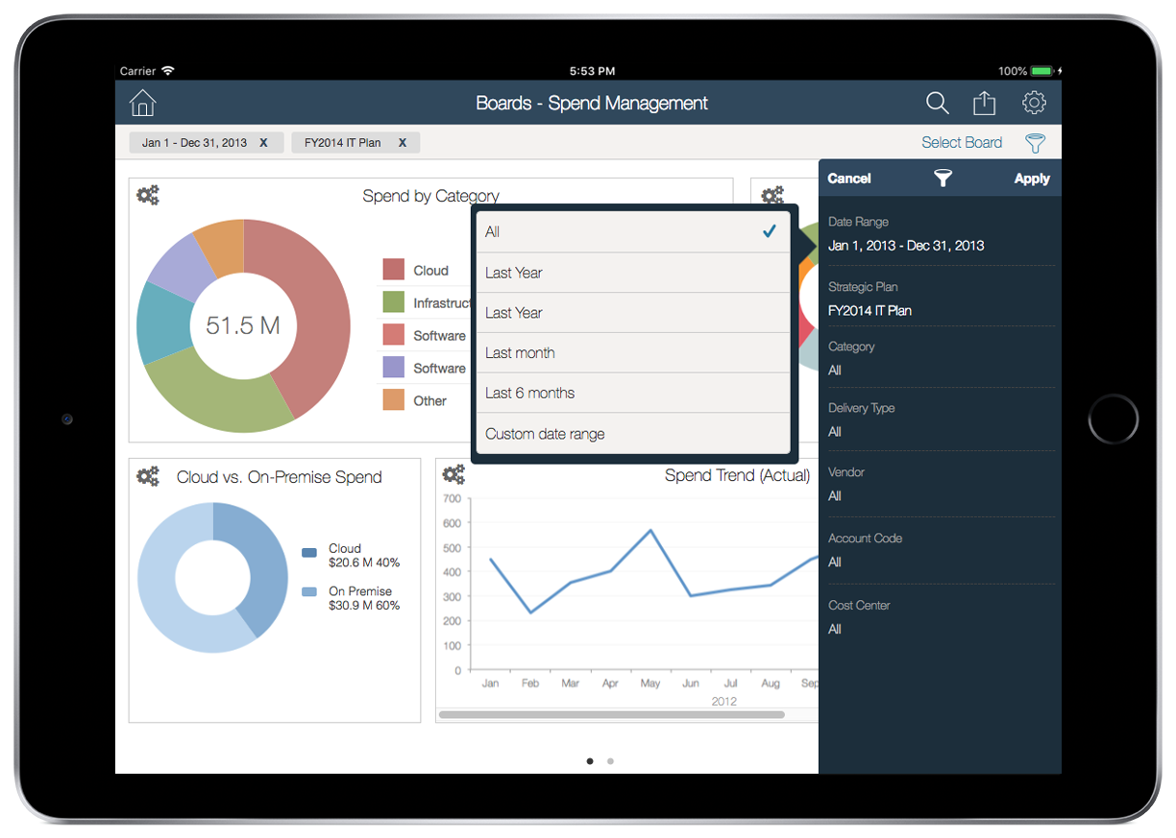Click the Spend Trend horizontal scrollbar

(611, 714)
